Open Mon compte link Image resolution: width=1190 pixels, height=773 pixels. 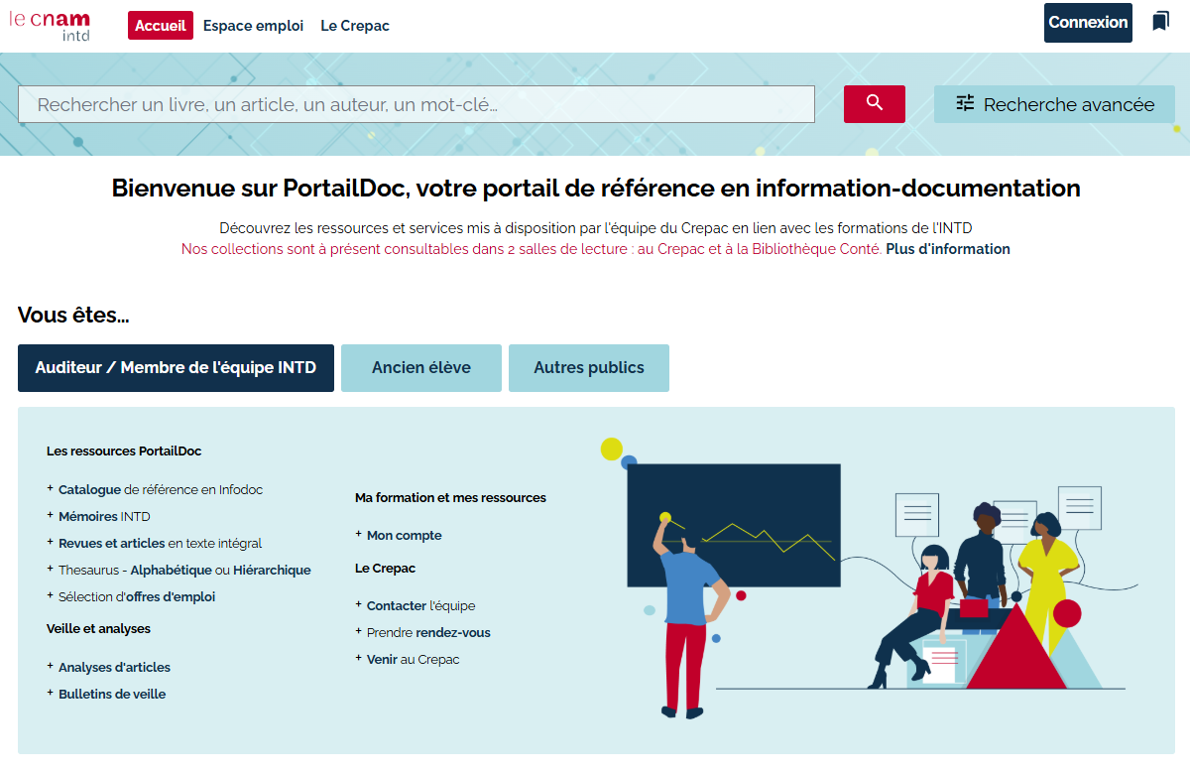pos(405,535)
